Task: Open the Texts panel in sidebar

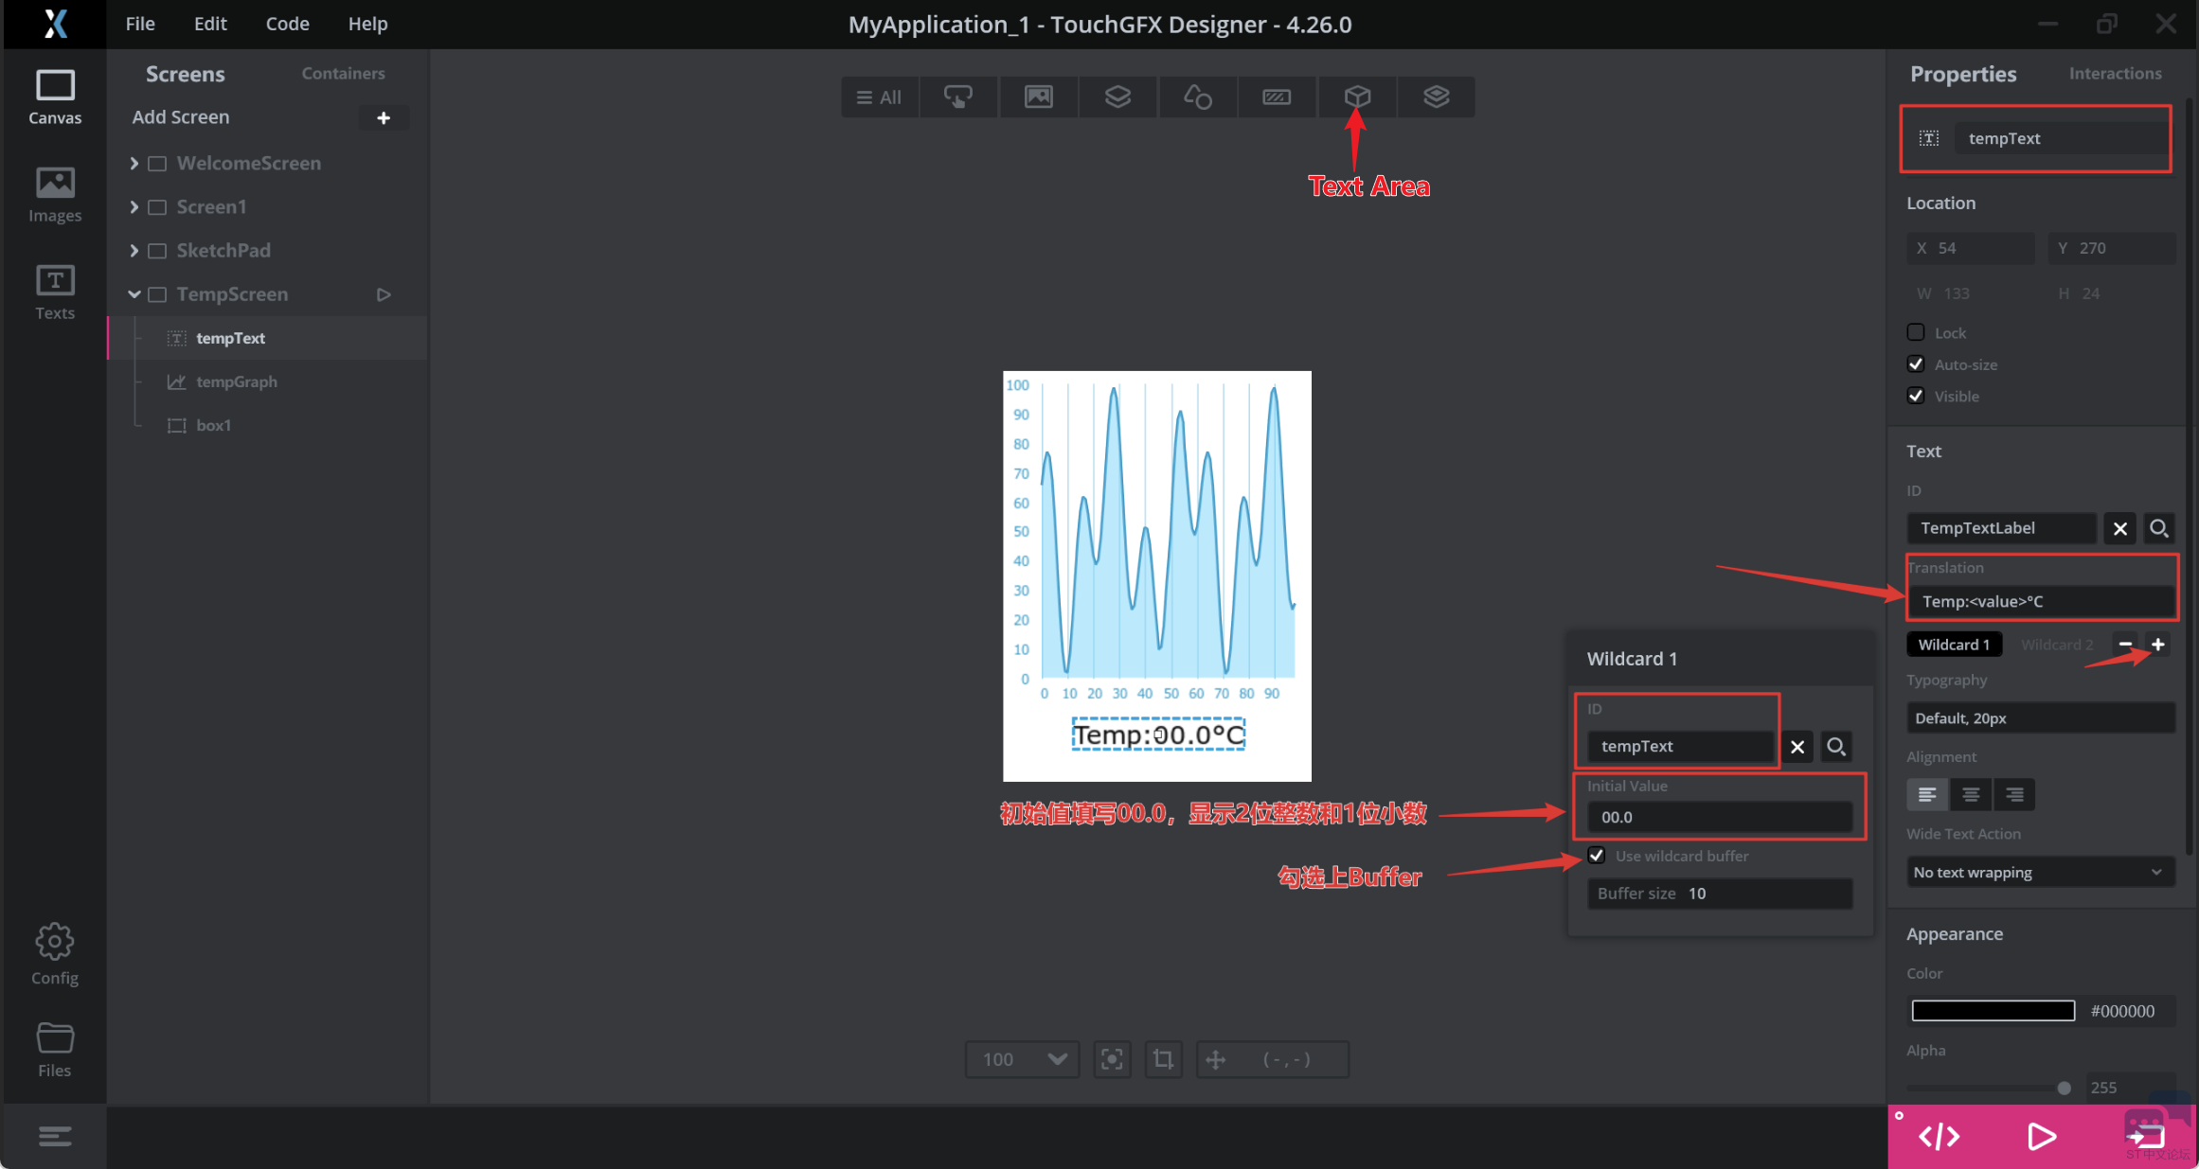Action: click(x=55, y=292)
